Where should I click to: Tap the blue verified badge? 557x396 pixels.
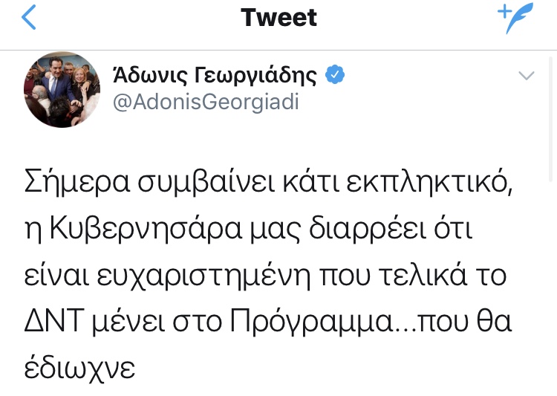click(335, 75)
